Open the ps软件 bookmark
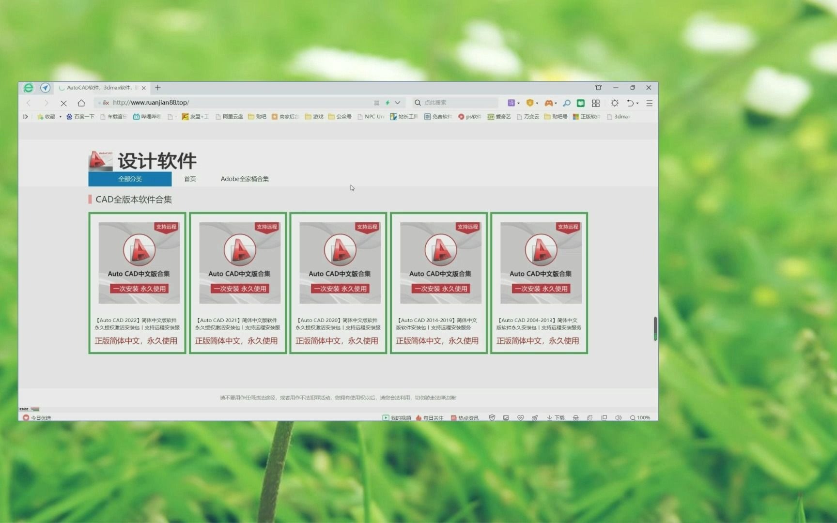Image resolution: width=837 pixels, height=523 pixels. [x=469, y=117]
